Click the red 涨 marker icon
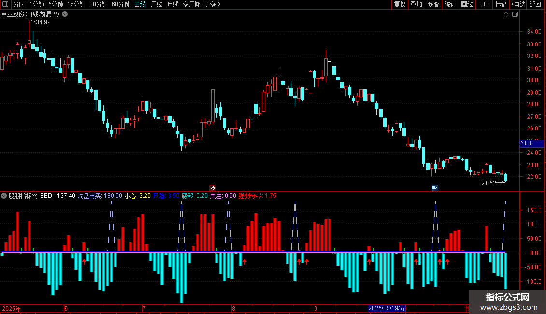This screenshot has width=546, height=314. pos(212,188)
